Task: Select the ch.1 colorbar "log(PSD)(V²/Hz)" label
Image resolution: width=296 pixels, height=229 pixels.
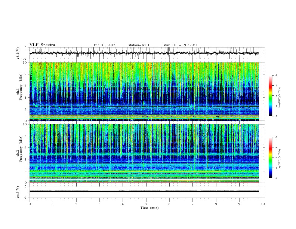Action: pos(280,98)
